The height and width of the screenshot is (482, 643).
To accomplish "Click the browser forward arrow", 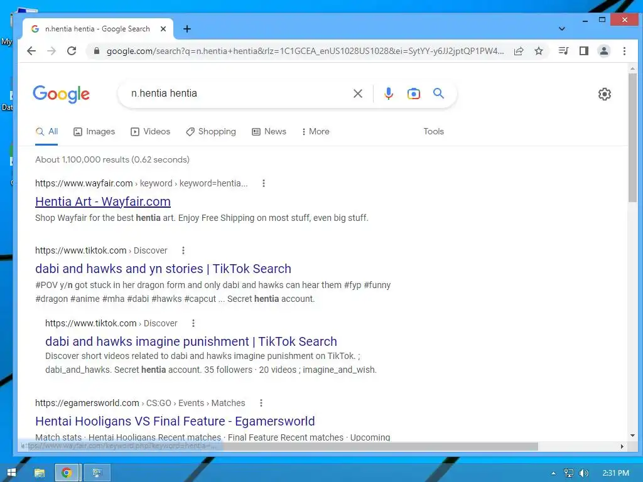I will (51, 51).
